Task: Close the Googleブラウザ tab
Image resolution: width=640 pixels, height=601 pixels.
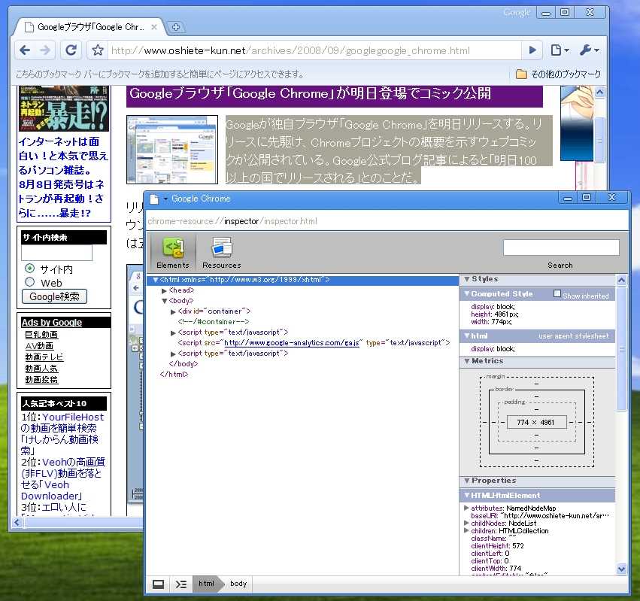Action: [x=154, y=27]
